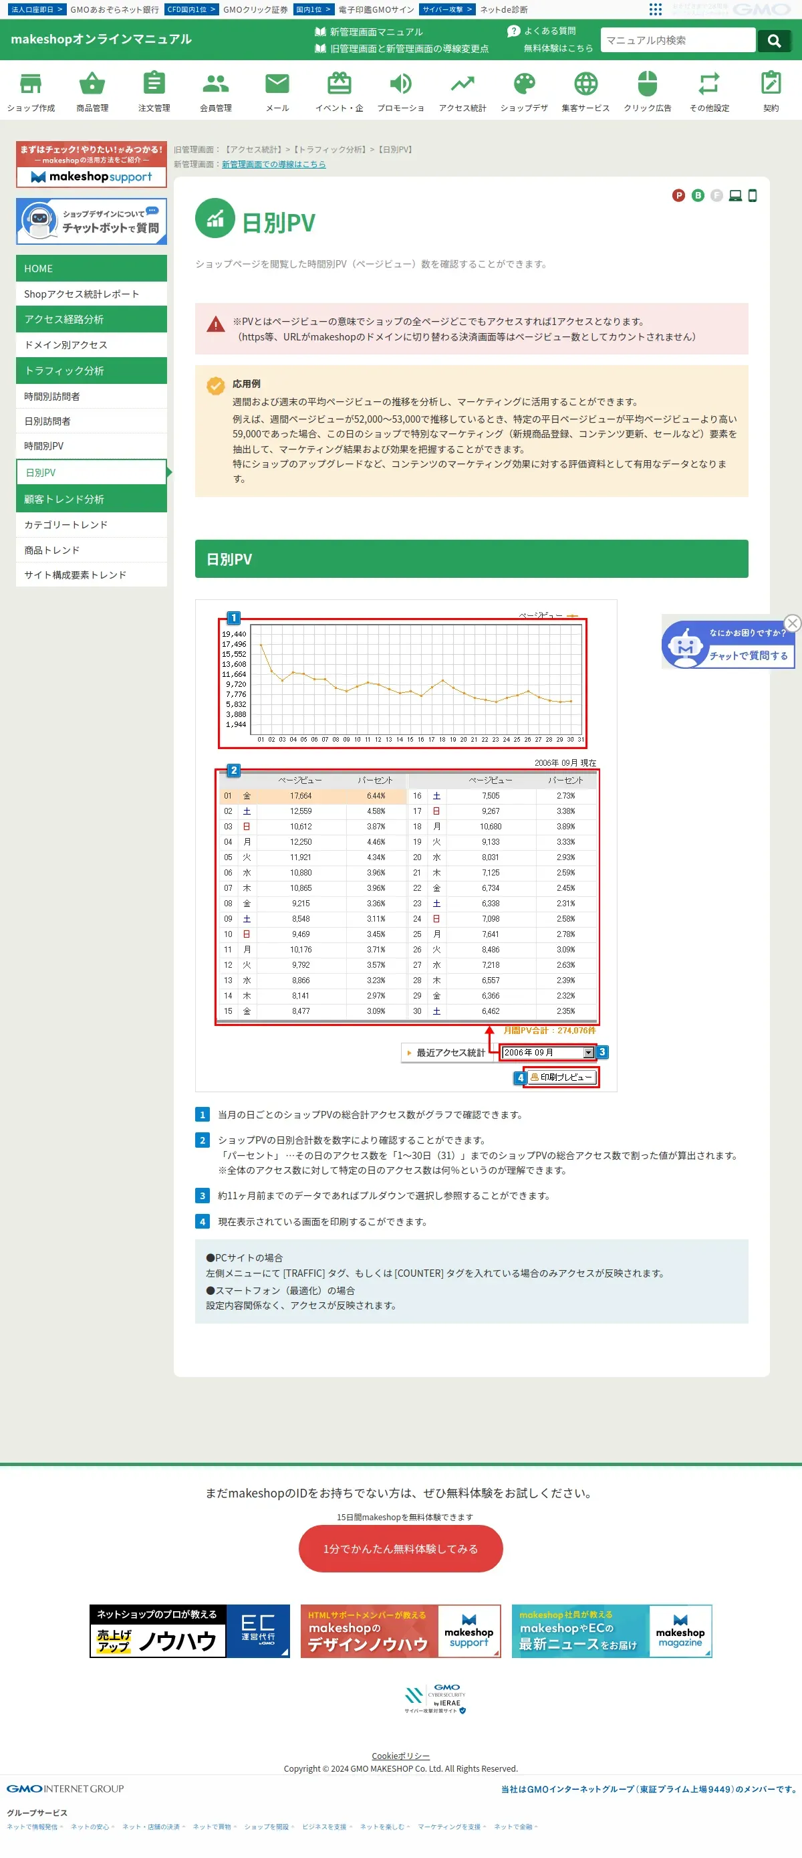Select 日別訪問者 in sidebar
Viewport: 802px width, 1858px height.
click(x=92, y=421)
